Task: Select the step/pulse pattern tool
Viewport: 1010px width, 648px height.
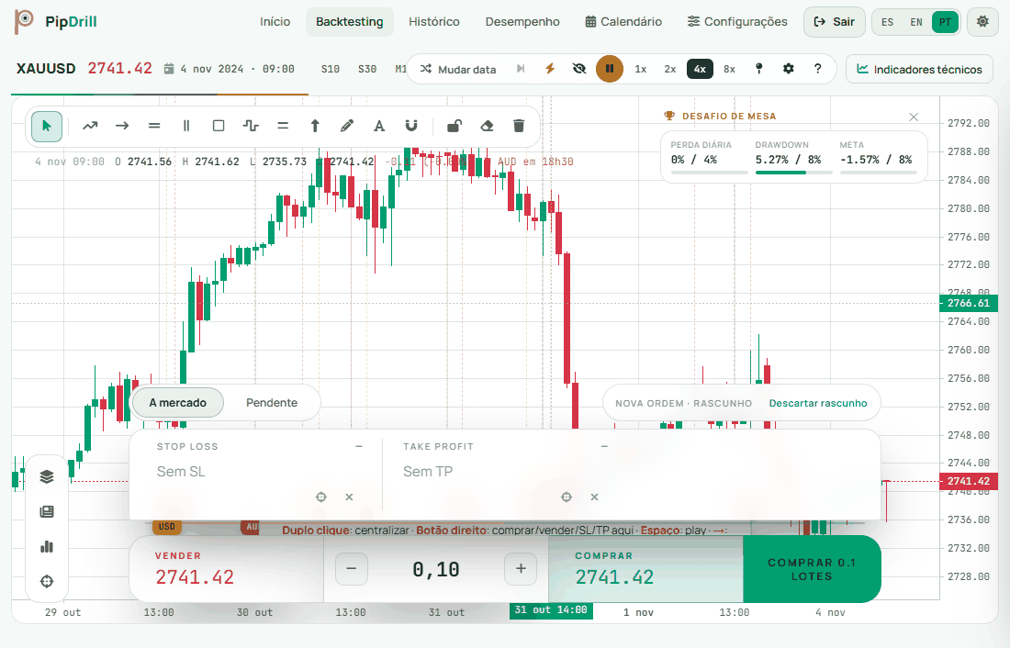Action: click(x=251, y=127)
